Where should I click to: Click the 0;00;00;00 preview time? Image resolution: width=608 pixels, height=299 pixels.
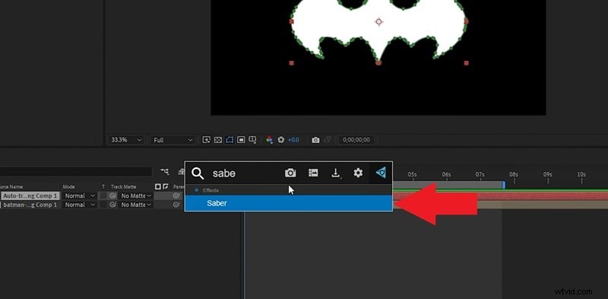tap(356, 140)
